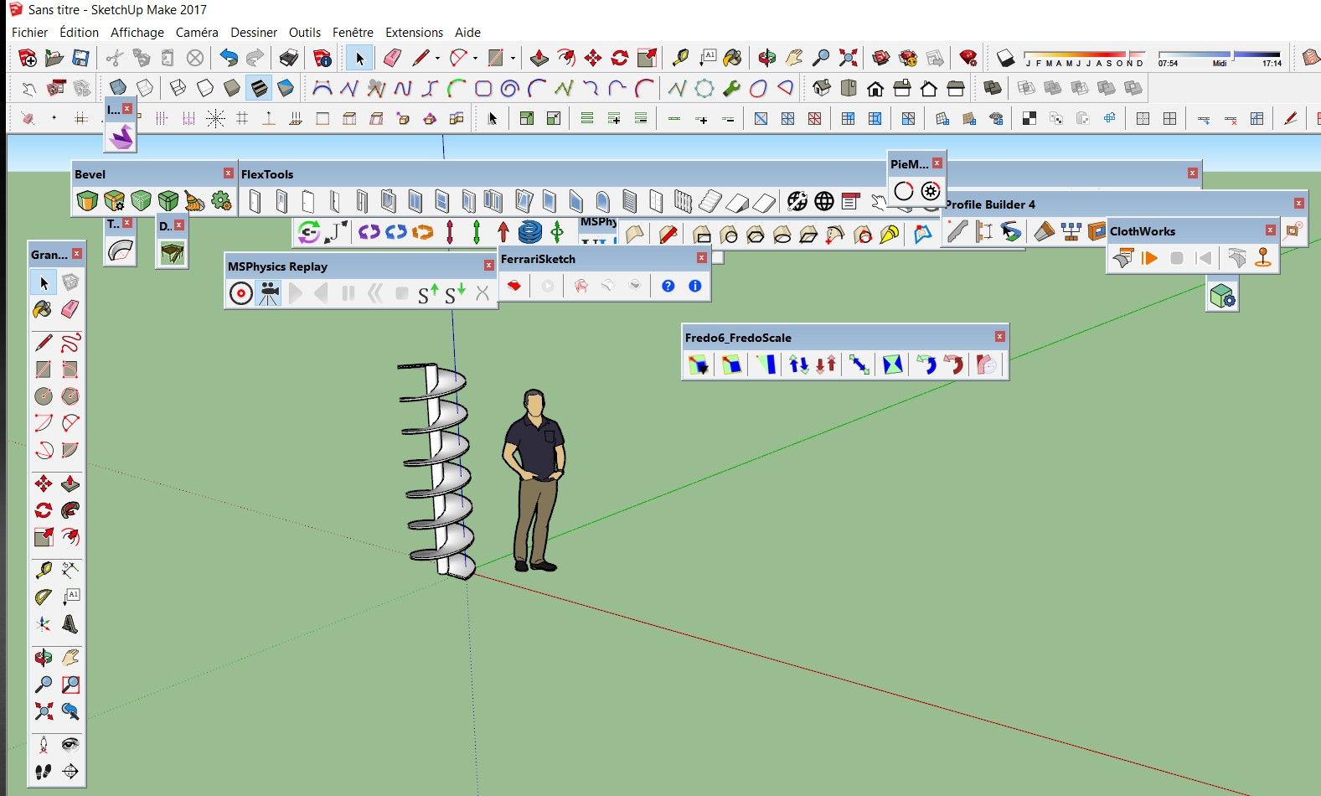Click the globe icon in FlexTools toolbar
The height and width of the screenshot is (796, 1321).
824,201
